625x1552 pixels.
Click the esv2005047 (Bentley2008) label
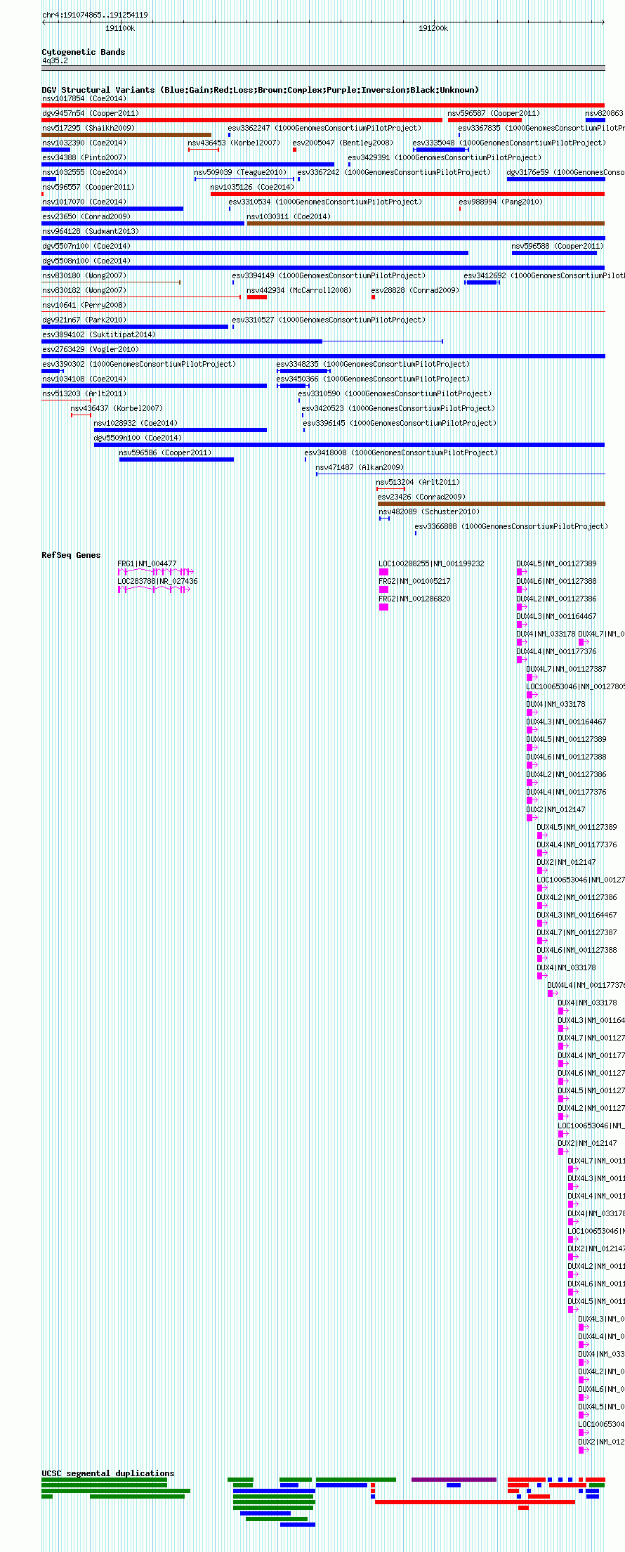[343, 143]
